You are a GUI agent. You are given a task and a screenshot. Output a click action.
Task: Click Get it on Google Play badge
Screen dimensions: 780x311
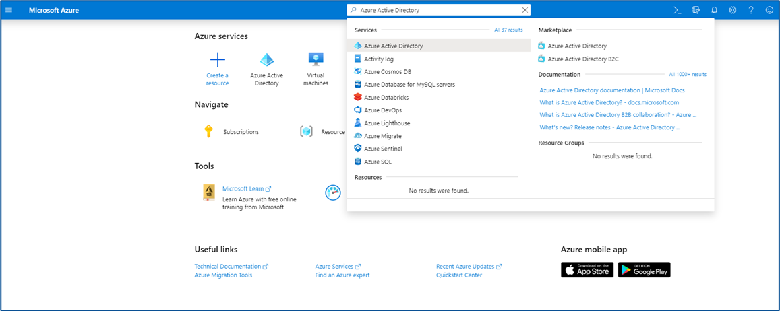tap(644, 270)
